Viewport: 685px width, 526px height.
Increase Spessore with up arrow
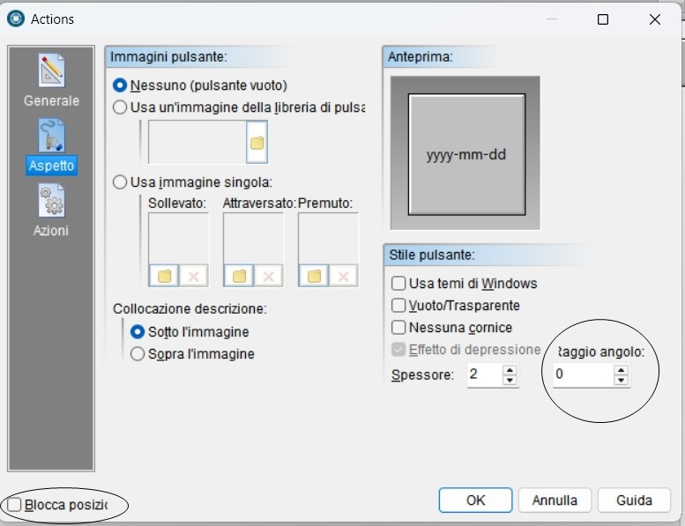(510, 370)
